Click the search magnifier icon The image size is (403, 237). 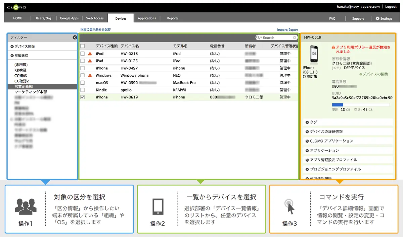(x=258, y=38)
